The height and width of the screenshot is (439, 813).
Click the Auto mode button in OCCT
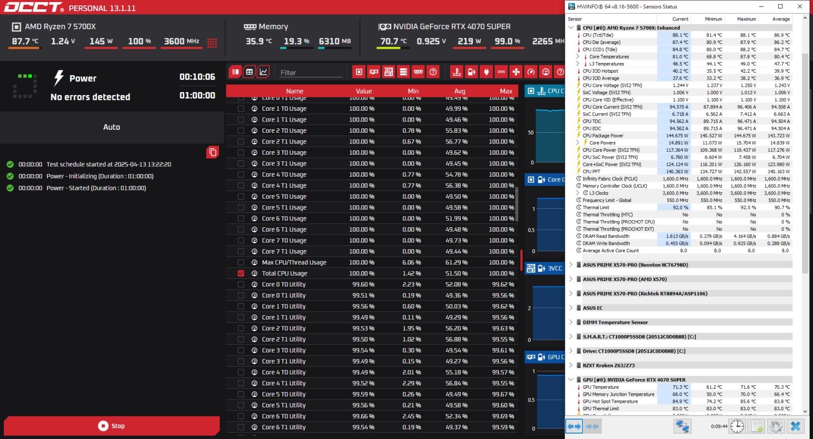pyautogui.click(x=111, y=127)
